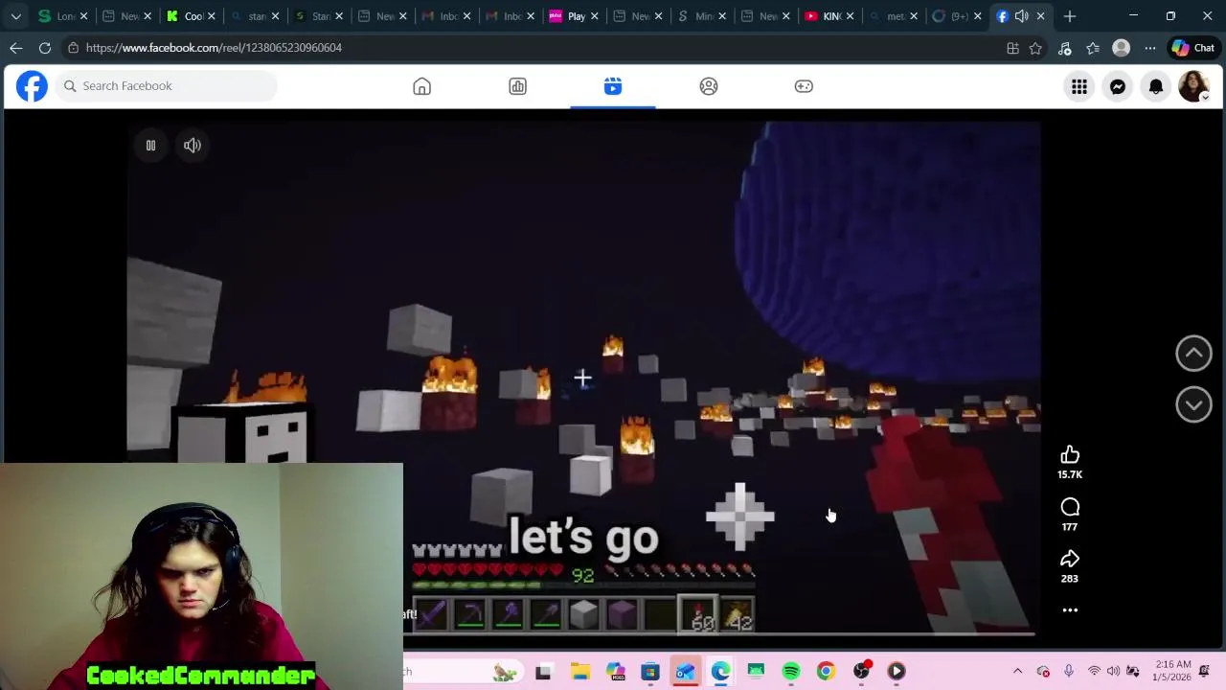Open Edge settings and more menu
The height and width of the screenshot is (690, 1226).
pos(1149,48)
